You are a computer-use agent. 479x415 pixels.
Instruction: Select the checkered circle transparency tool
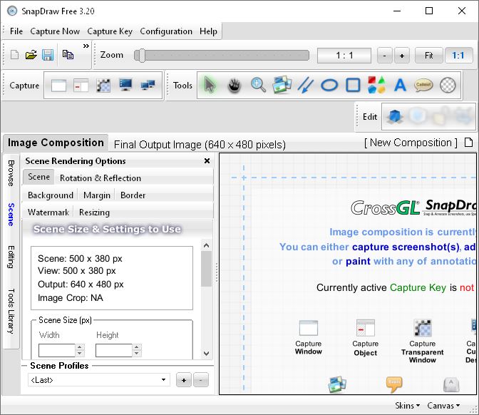[x=448, y=86]
